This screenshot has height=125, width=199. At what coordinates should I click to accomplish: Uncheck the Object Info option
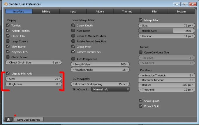click(x=8, y=36)
